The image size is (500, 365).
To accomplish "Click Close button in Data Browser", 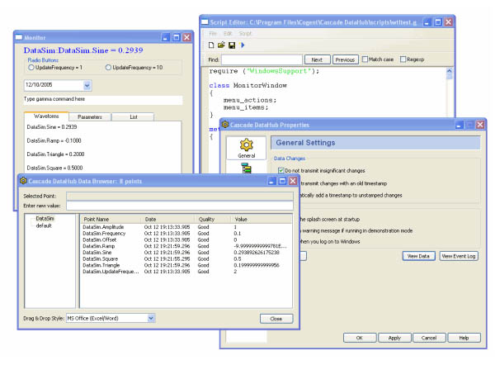I will click(x=276, y=319).
